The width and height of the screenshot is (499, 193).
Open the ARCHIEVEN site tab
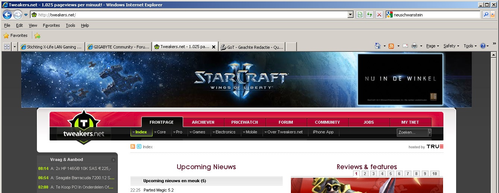203,122
